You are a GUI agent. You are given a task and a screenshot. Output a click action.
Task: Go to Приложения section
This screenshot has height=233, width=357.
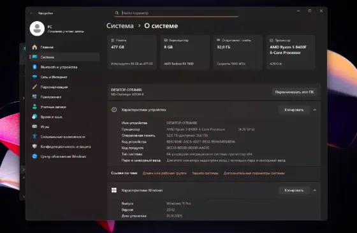pos(64,97)
